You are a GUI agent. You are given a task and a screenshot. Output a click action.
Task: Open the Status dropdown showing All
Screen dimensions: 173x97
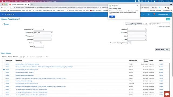click(x=38, y=46)
